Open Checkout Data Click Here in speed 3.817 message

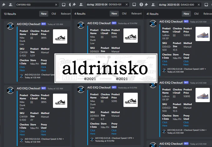[165, 63]
